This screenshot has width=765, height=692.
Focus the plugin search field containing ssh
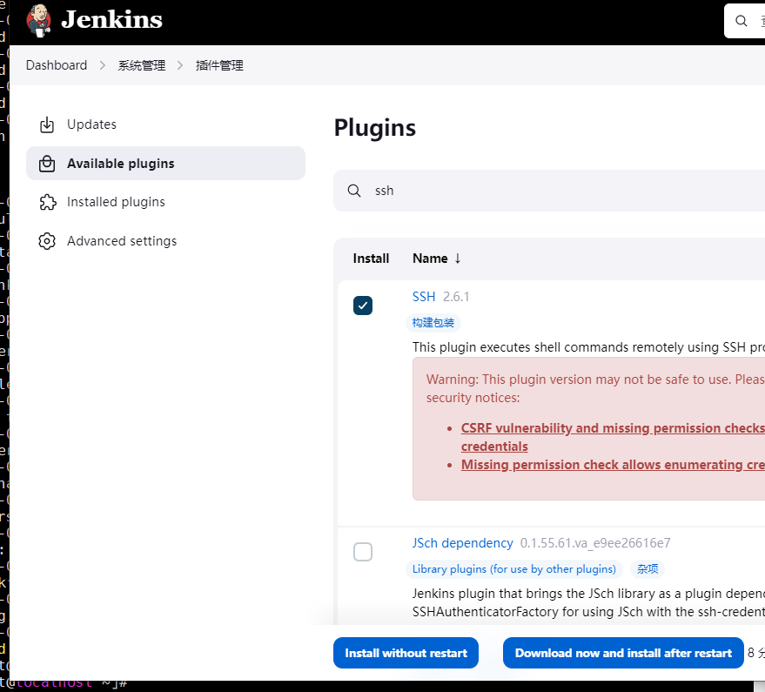point(557,191)
